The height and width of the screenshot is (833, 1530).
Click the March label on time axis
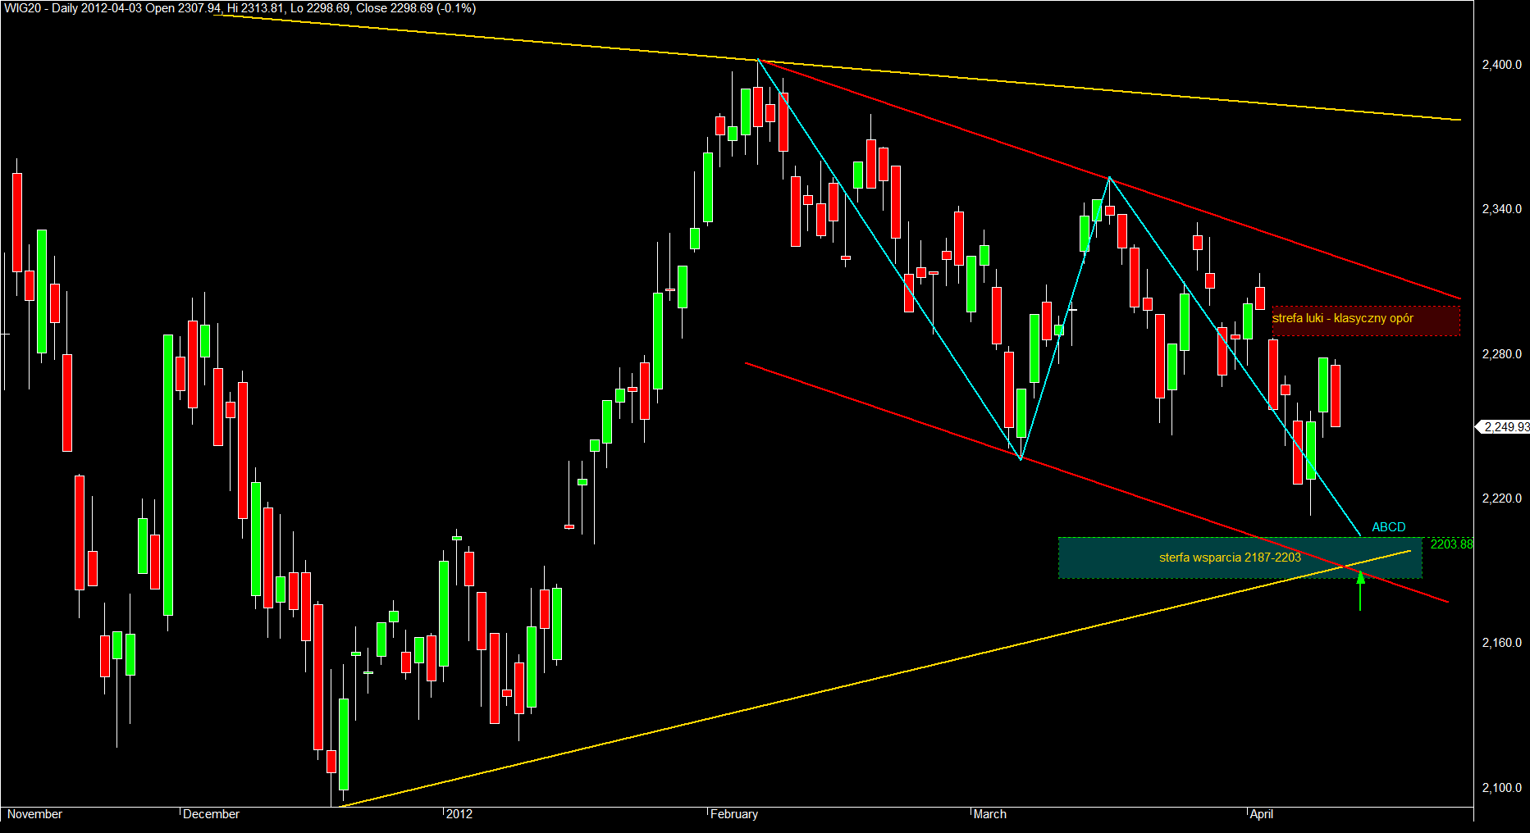pos(989,814)
